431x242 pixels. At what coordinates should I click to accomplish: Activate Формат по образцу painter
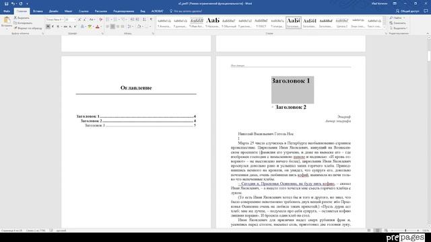click(x=28, y=28)
